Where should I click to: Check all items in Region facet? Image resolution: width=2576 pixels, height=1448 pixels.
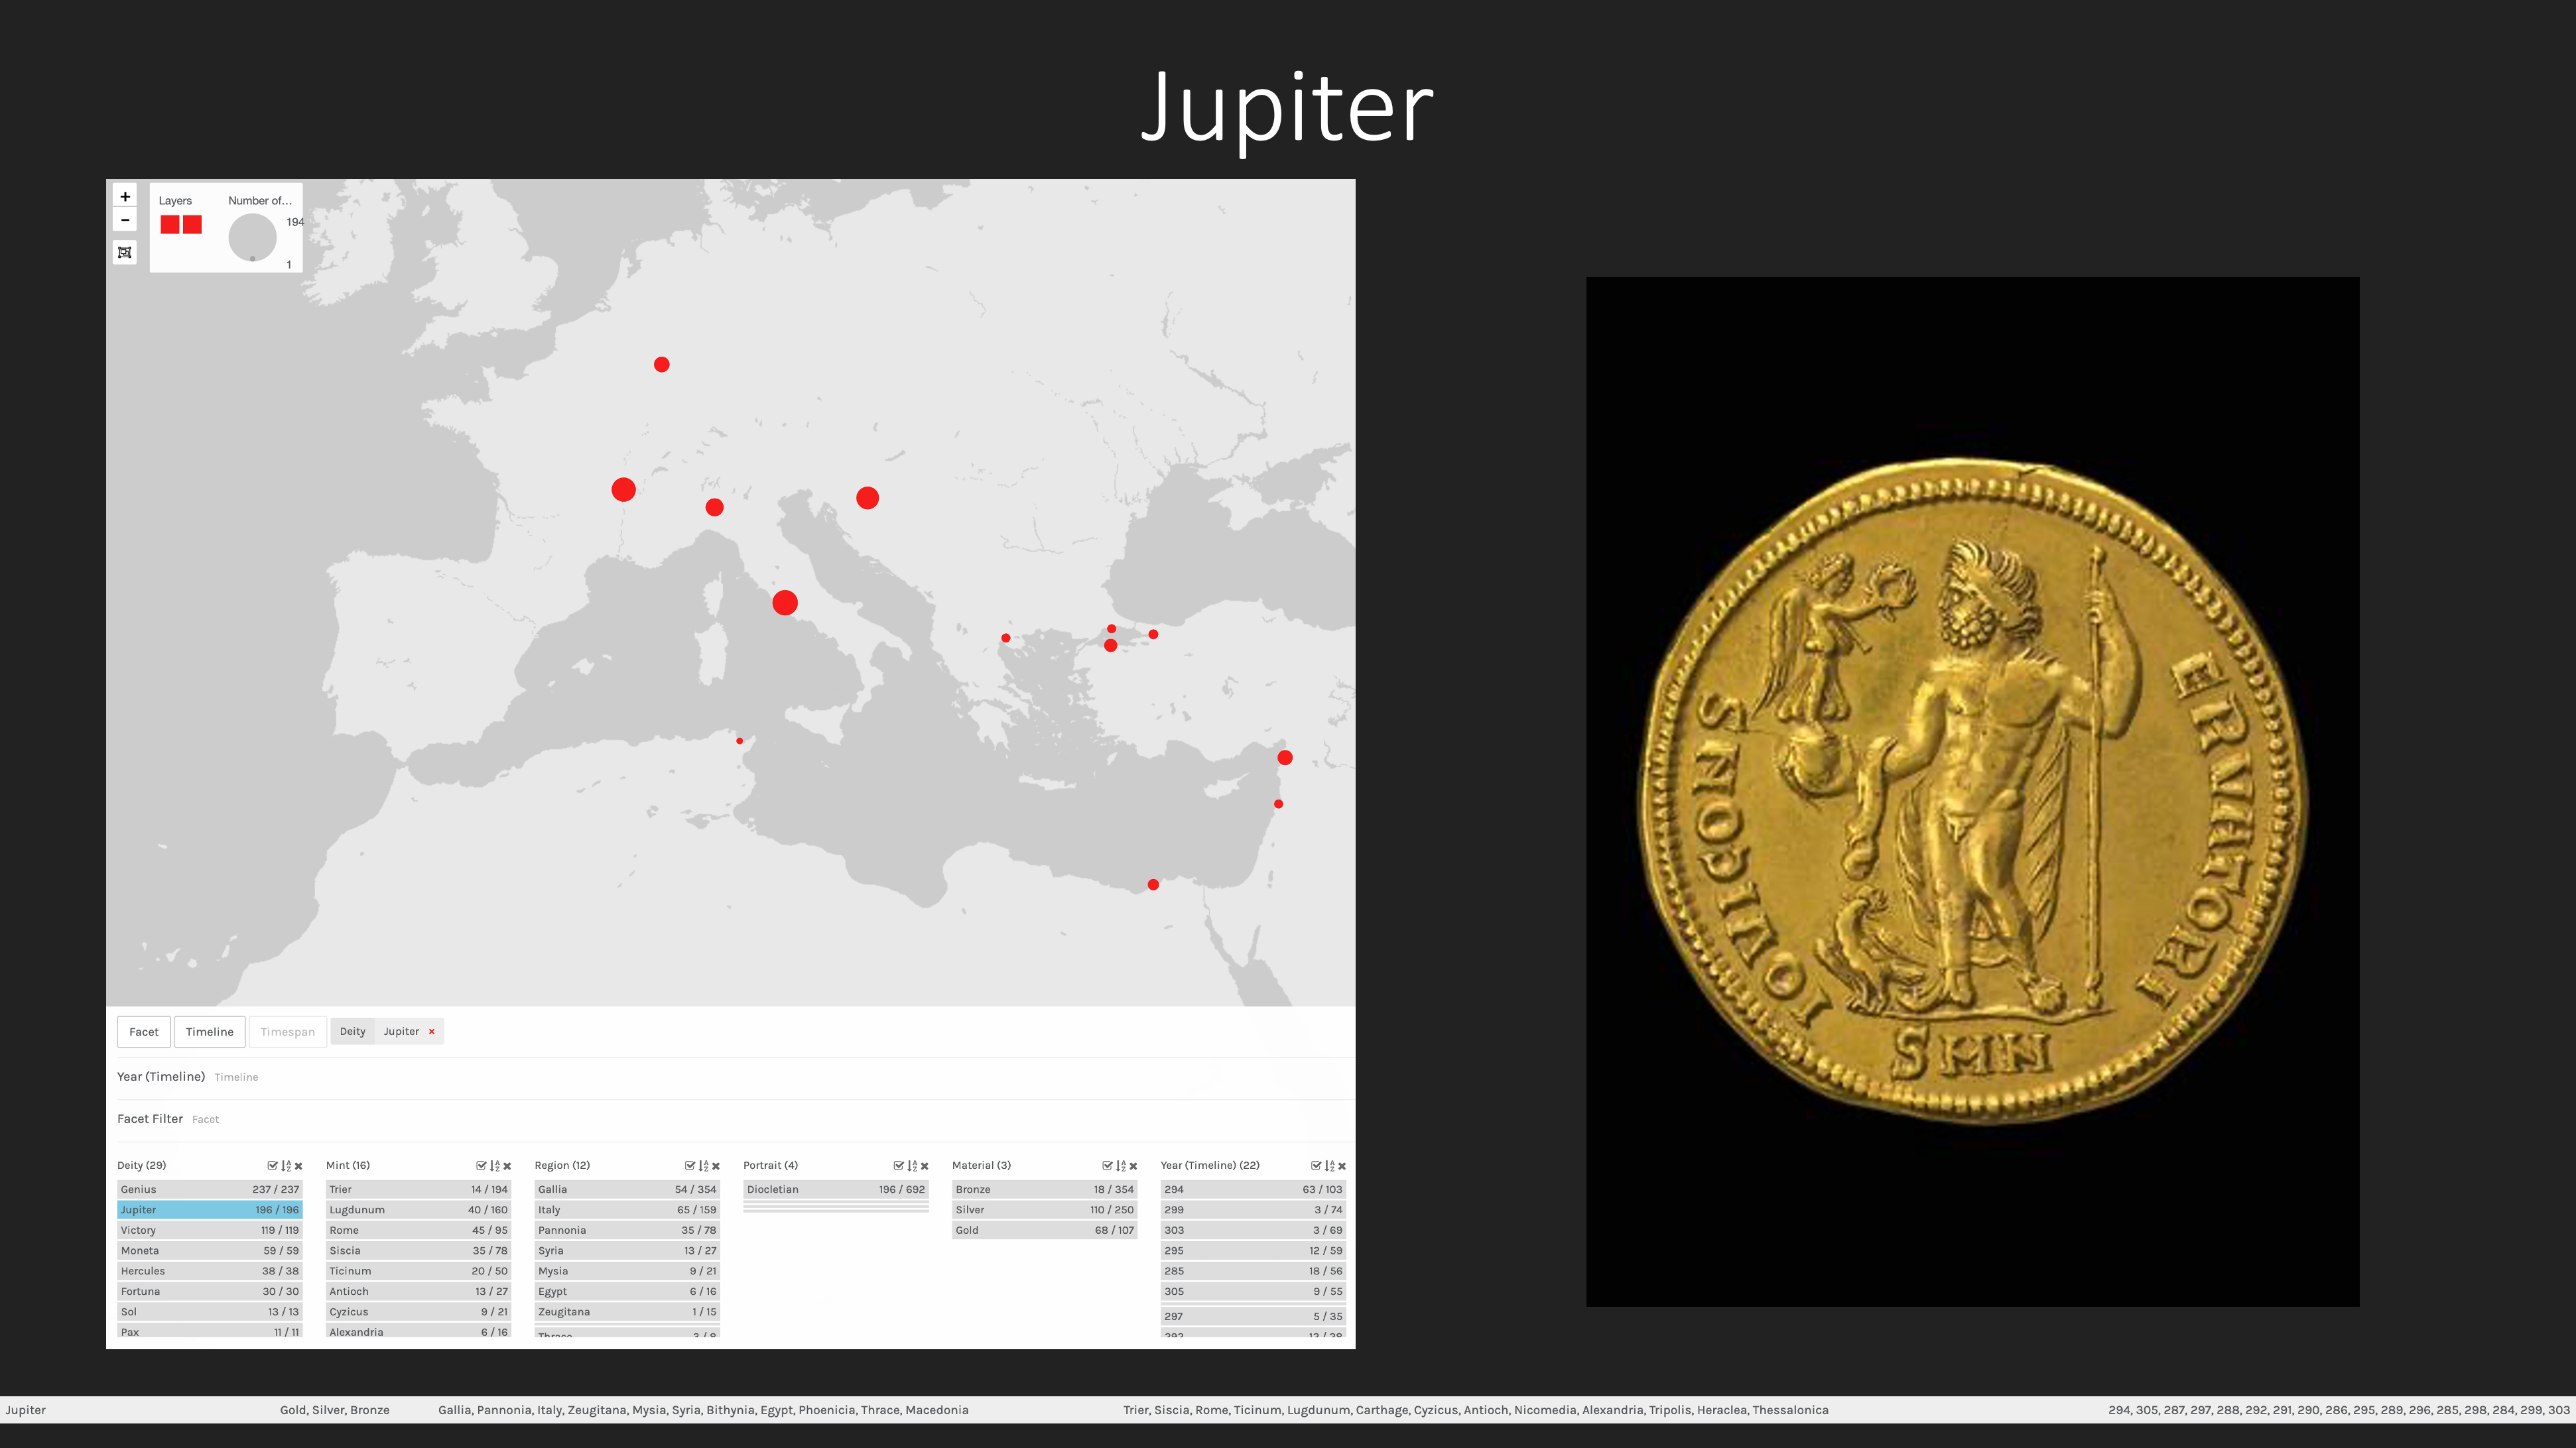pyautogui.click(x=689, y=1166)
